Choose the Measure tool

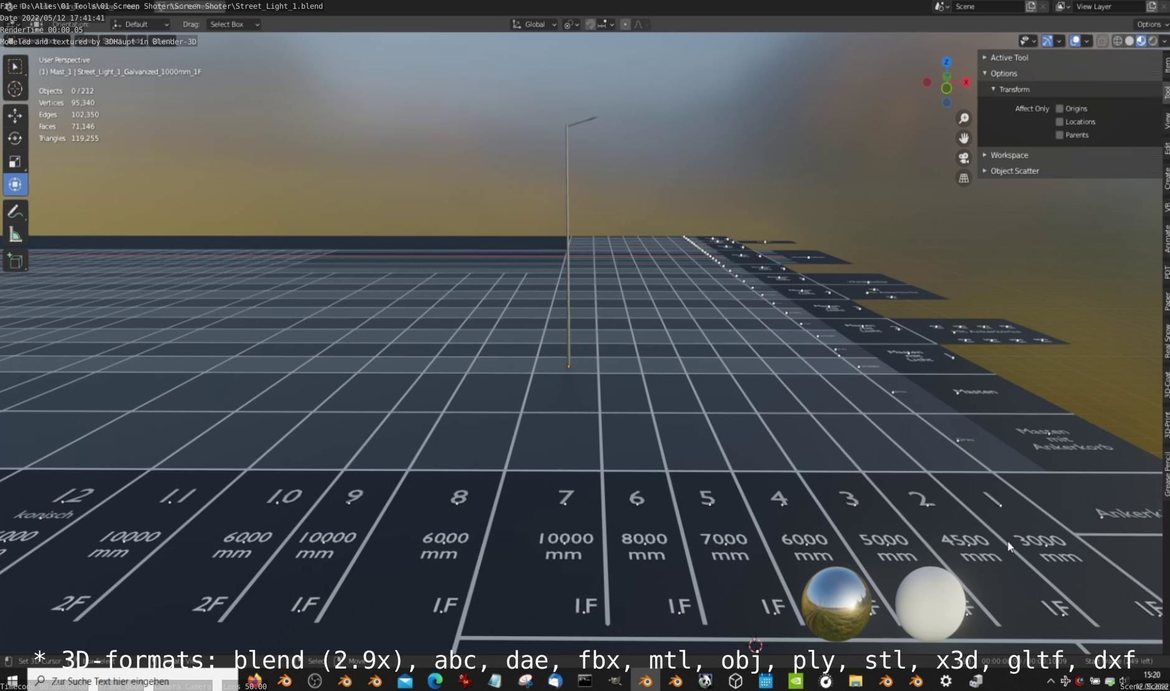click(x=16, y=235)
